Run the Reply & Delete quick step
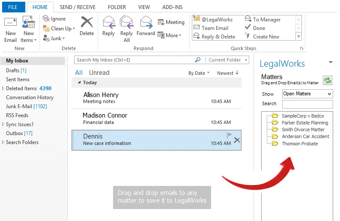Viewport: 340px width, 221px height. (x=214, y=37)
